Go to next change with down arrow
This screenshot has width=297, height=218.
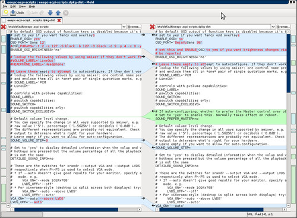pyautogui.click(x=50, y=13)
